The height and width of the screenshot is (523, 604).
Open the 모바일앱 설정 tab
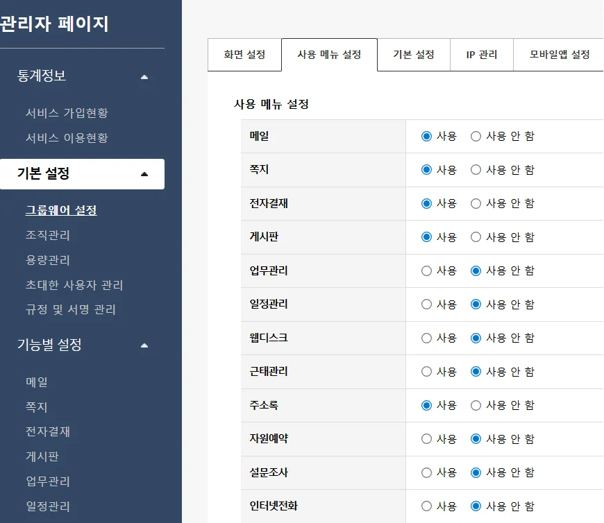pyautogui.click(x=559, y=55)
